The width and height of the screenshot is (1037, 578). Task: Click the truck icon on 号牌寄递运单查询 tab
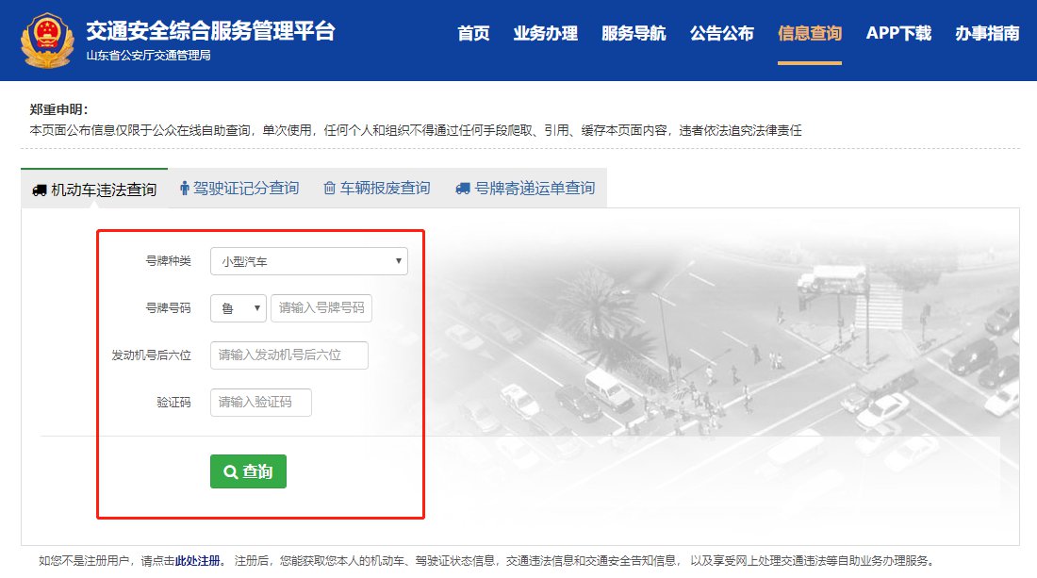(463, 189)
